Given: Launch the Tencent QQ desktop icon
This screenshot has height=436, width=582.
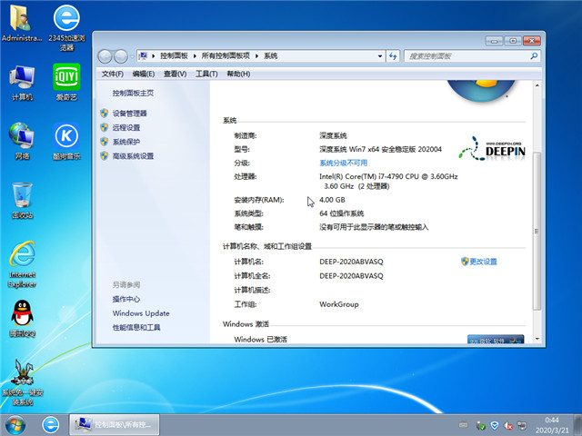Looking at the screenshot, I should [x=22, y=318].
